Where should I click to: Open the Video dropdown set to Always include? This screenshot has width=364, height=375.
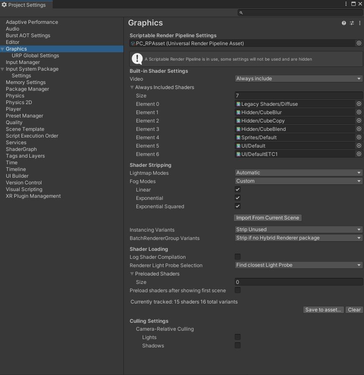tap(299, 79)
